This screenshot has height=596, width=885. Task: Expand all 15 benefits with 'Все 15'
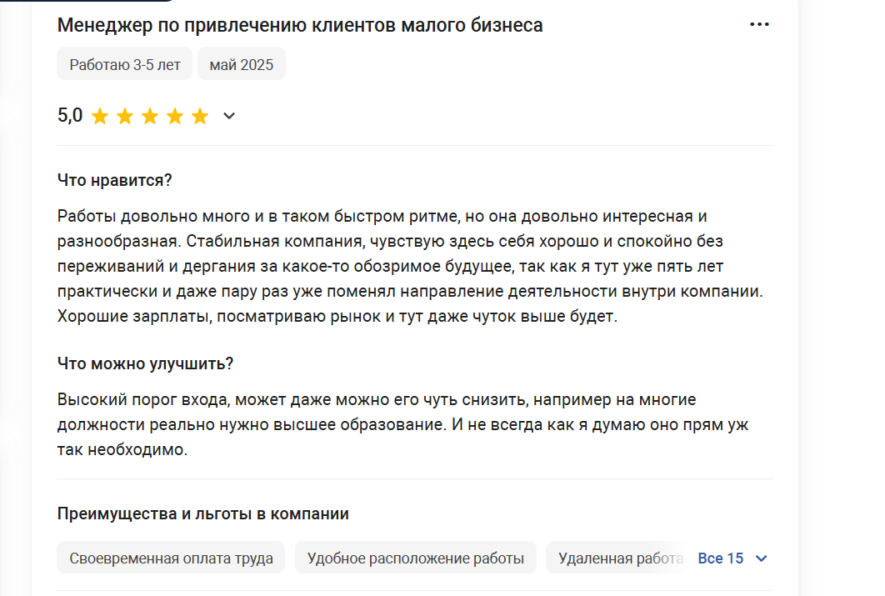(720, 558)
